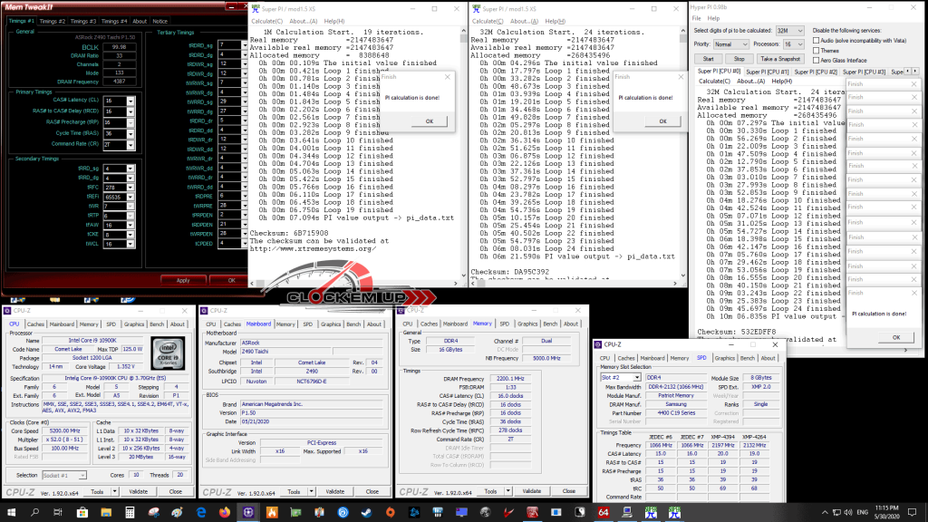
Task: Switch to Timings #2 tab in Mem TweakIt
Action: pos(53,20)
